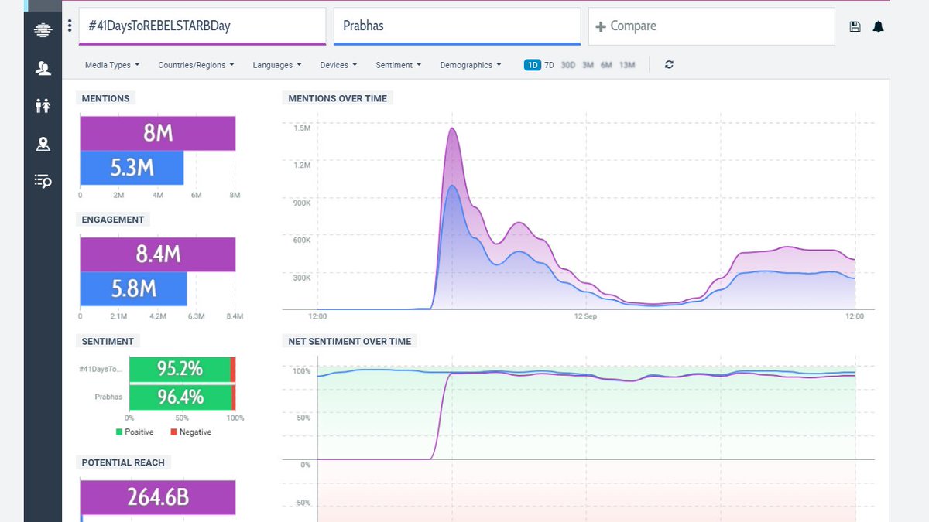929x522 pixels.
Task: Open the three-dot options menu beside the search
Action: [70, 26]
